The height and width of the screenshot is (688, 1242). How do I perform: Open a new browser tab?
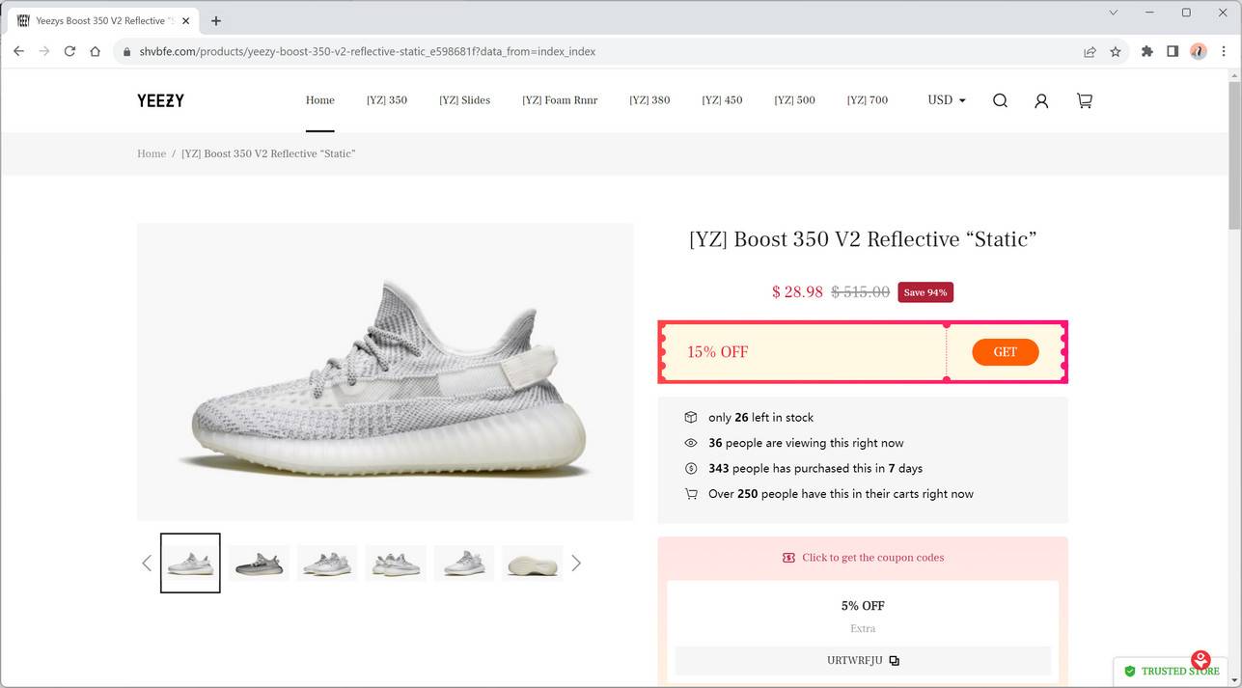coord(216,20)
